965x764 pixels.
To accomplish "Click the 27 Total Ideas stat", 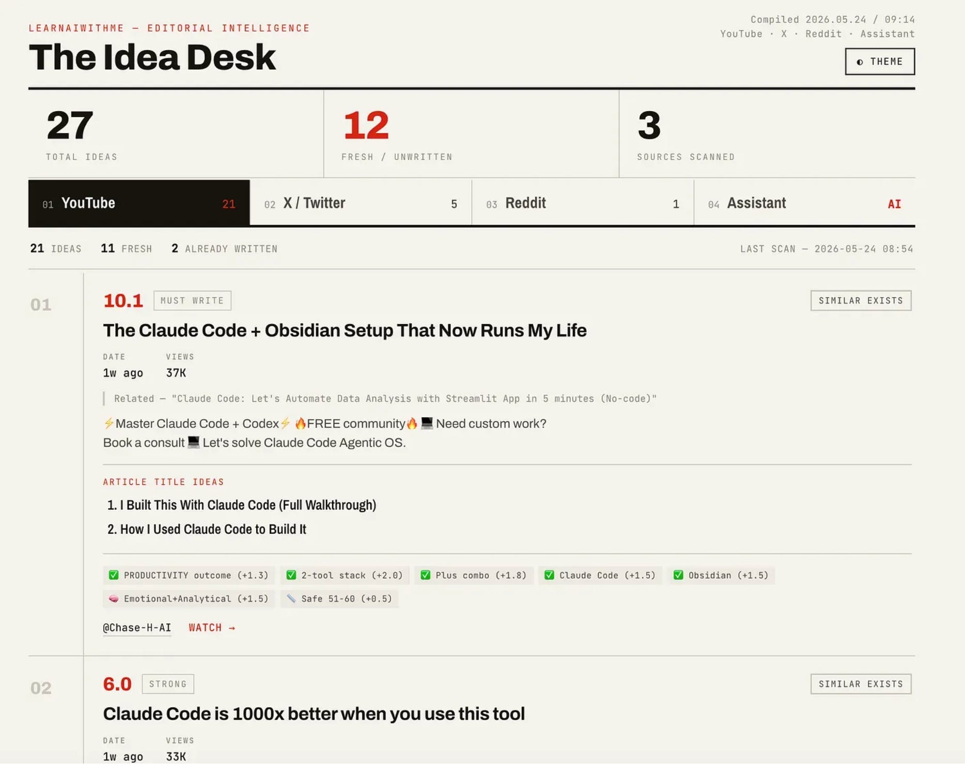I will pos(176,134).
